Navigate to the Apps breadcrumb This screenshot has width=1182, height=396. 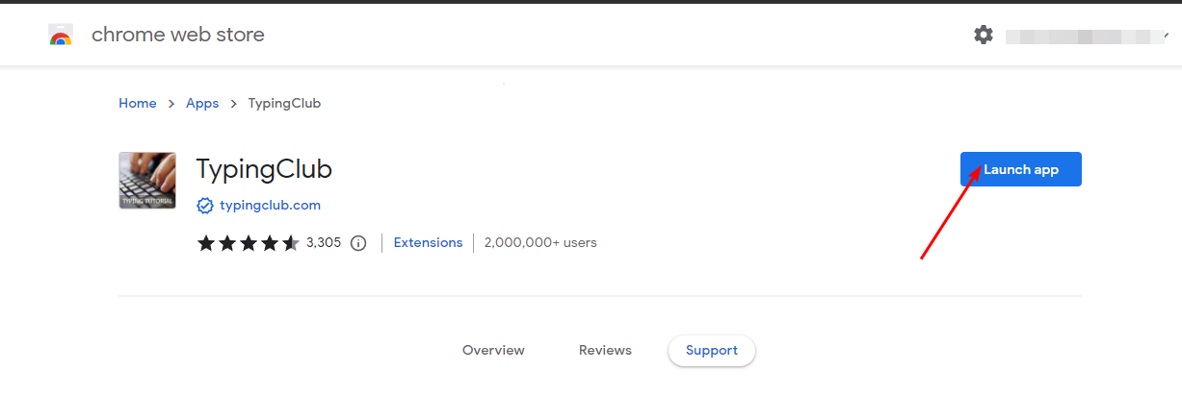[x=202, y=104]
